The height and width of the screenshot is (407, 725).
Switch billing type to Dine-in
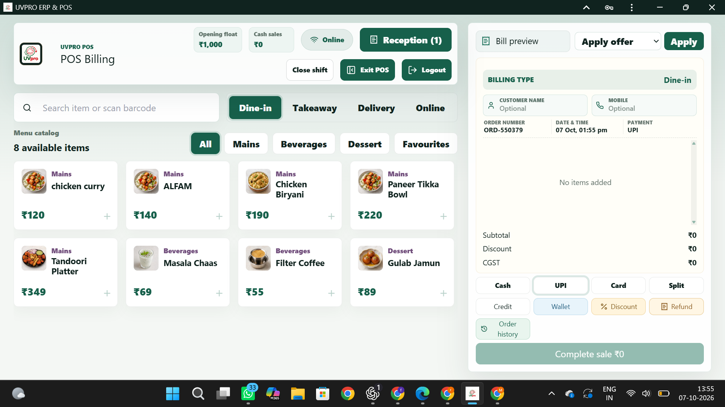255,108
